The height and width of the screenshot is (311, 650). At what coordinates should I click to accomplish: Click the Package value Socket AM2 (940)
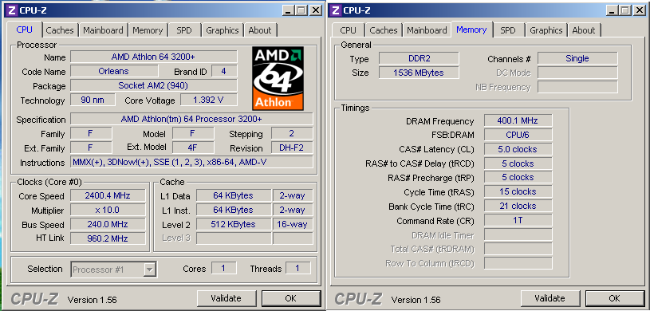(154, 85)
